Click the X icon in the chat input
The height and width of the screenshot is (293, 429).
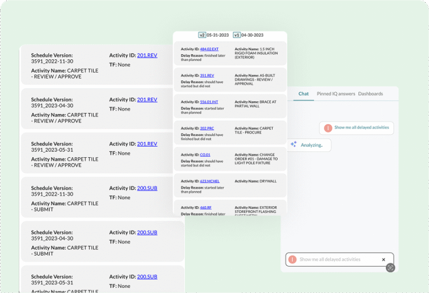point(383,259)
